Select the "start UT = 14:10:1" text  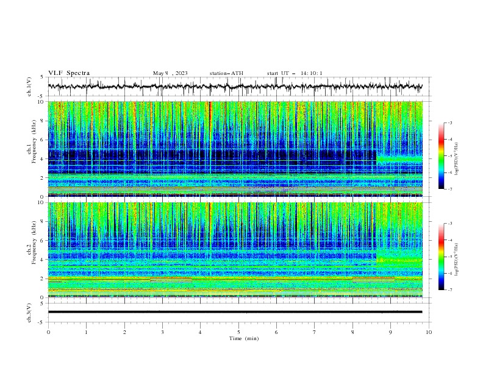coord(295,73)
